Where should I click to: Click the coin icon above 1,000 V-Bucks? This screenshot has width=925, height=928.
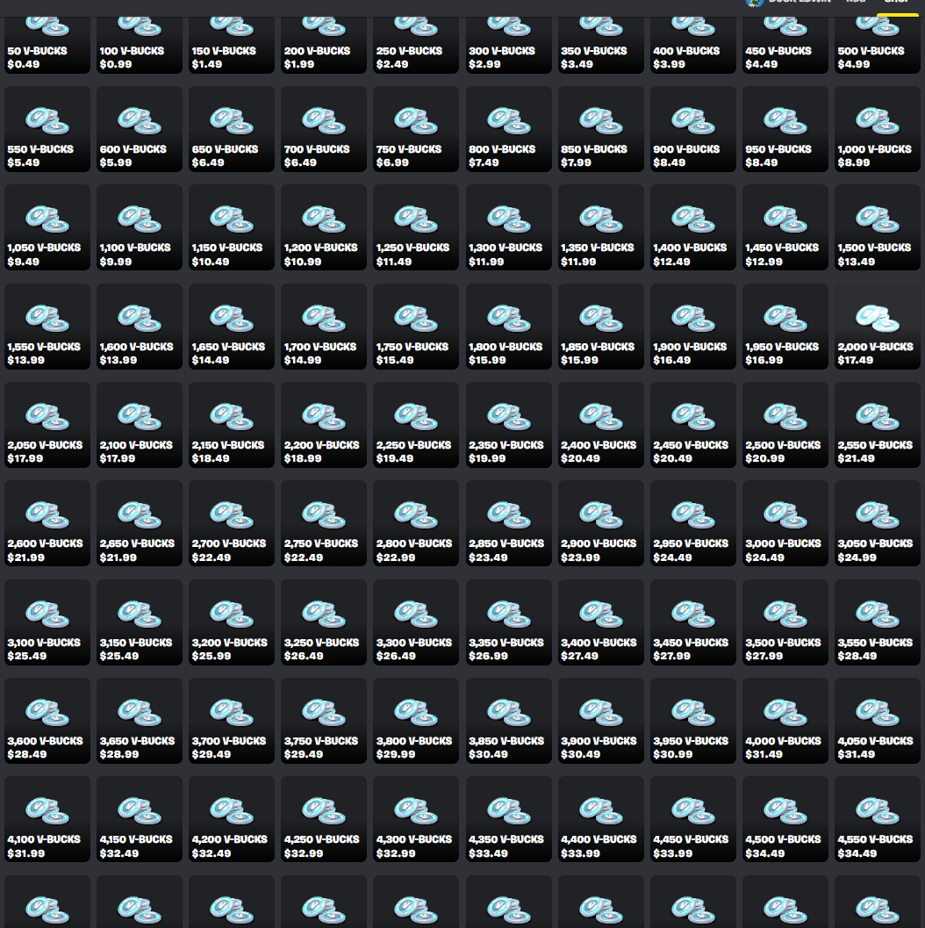(x=877, y=121)
